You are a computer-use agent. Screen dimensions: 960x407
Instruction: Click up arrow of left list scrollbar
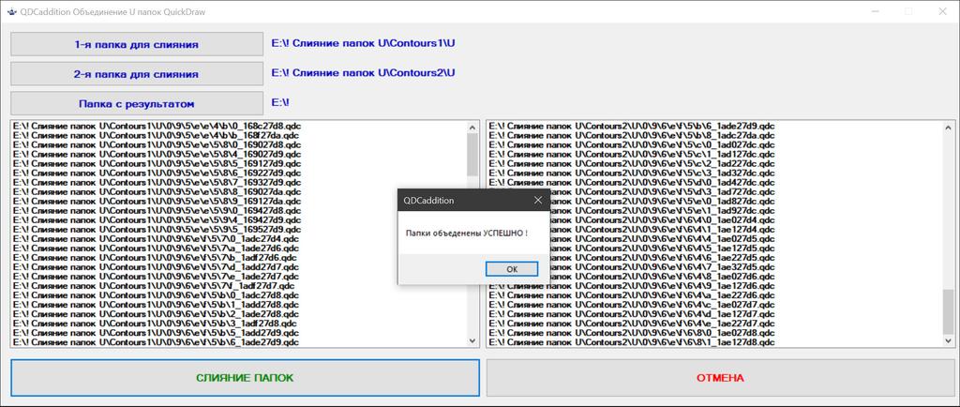pyautogui.click(x=472, y=127)
